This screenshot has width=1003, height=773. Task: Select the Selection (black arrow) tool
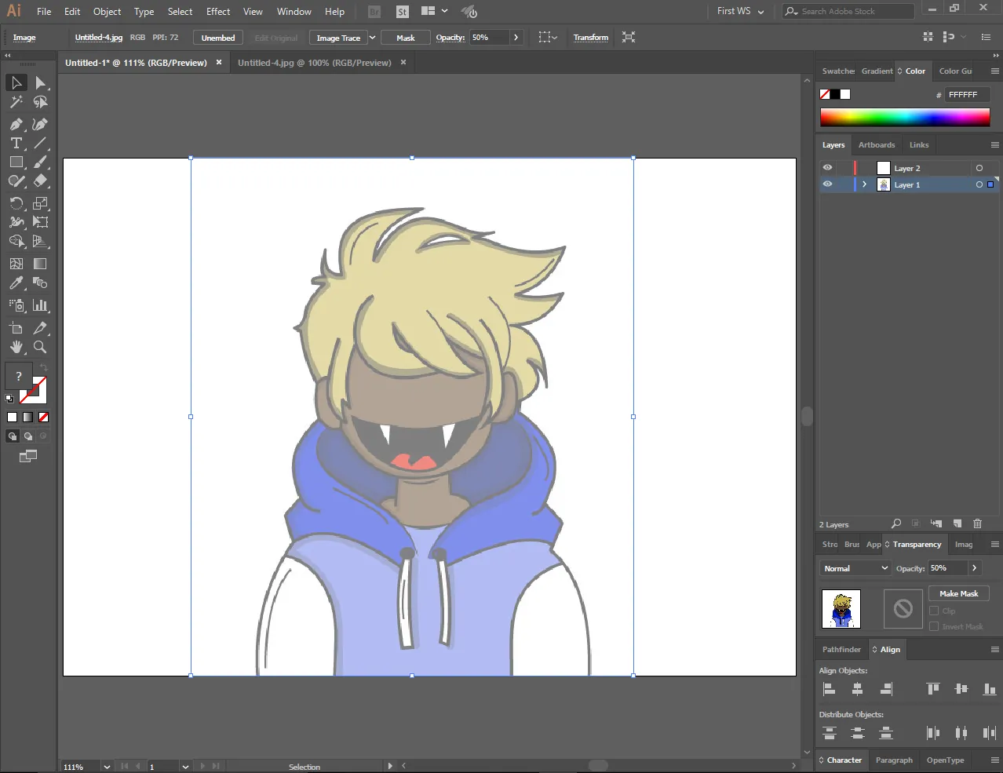click(x=16, y=82)
